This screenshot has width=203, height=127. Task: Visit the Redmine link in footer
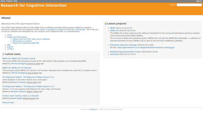point(93,109)
